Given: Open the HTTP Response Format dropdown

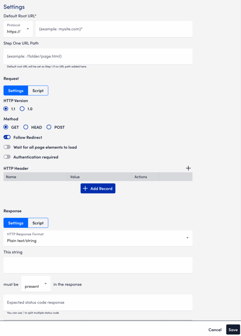Looking at the screenshot, I should pos(98,238).
